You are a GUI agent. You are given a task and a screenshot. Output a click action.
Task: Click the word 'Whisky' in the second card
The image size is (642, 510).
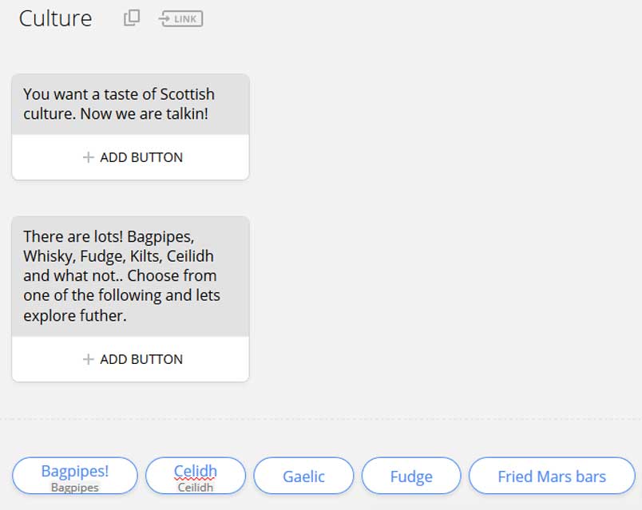click(x=47, y=256)
